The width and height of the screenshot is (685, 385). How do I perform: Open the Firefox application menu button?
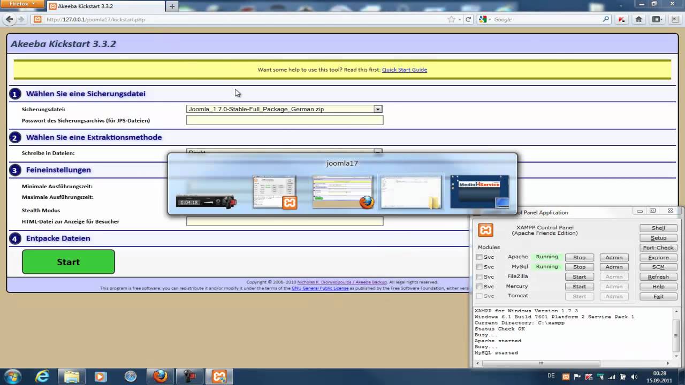(22, 4)
